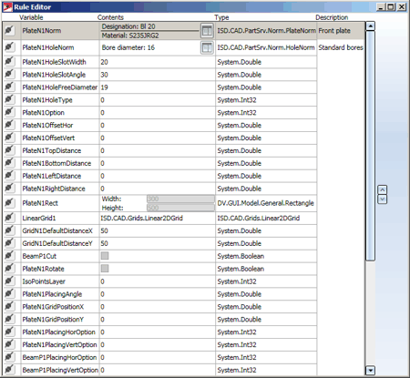Image resolution: width=410 pixels, height=378 pixels.
Task: Click the Variable column header
Action: [31, 17]
